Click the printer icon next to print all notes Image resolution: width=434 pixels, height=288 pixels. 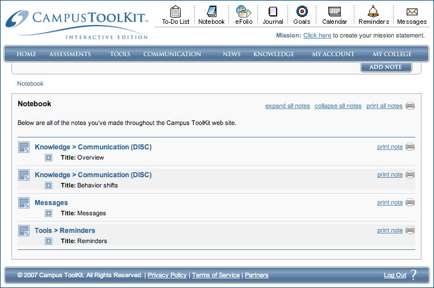410,106
